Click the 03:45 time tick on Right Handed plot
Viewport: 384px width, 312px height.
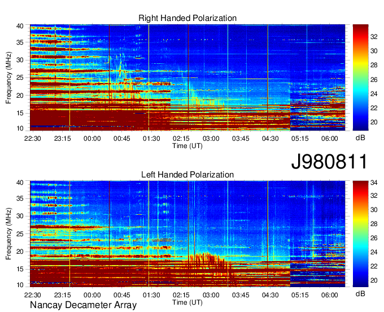coord(241,138)
